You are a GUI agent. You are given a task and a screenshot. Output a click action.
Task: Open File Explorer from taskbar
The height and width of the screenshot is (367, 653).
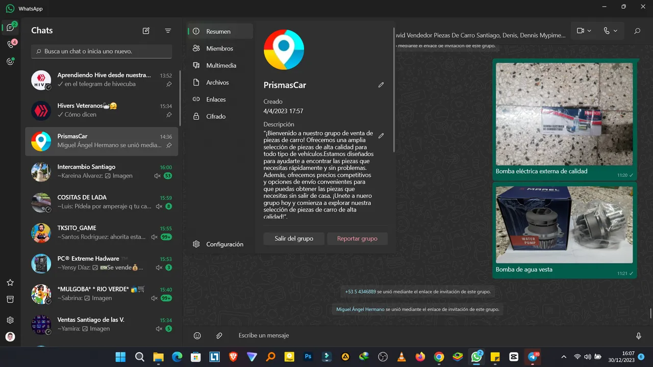158,357
